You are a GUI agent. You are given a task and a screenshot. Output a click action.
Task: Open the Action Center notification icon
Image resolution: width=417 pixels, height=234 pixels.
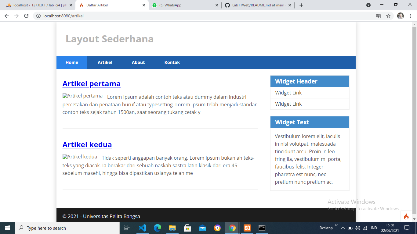point(407,228)
